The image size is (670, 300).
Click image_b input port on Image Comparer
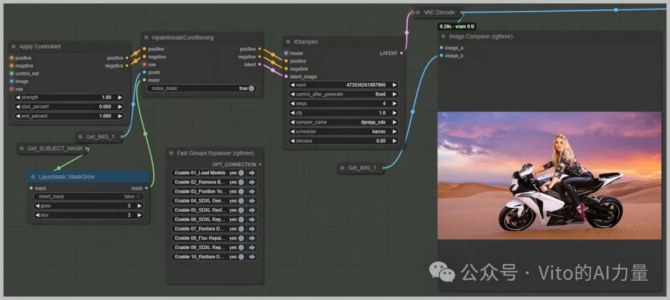pos(441,56)
